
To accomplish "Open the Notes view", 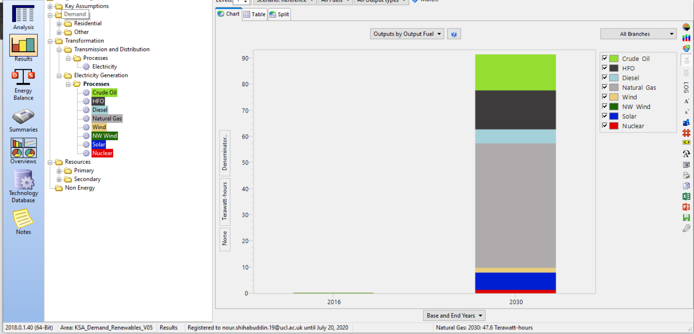I will [x=23, y=221].
